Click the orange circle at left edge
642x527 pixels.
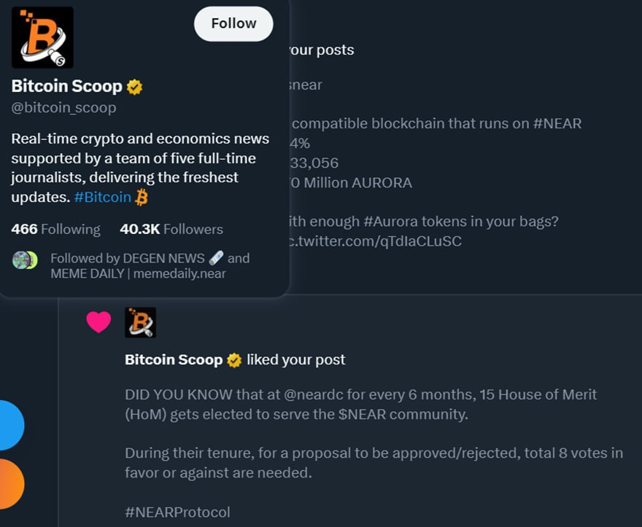point(9,484)
